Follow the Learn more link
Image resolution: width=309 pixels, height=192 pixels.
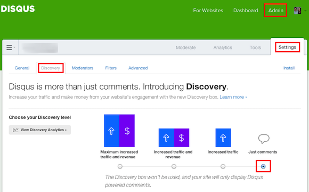click(x=233, y=97)
